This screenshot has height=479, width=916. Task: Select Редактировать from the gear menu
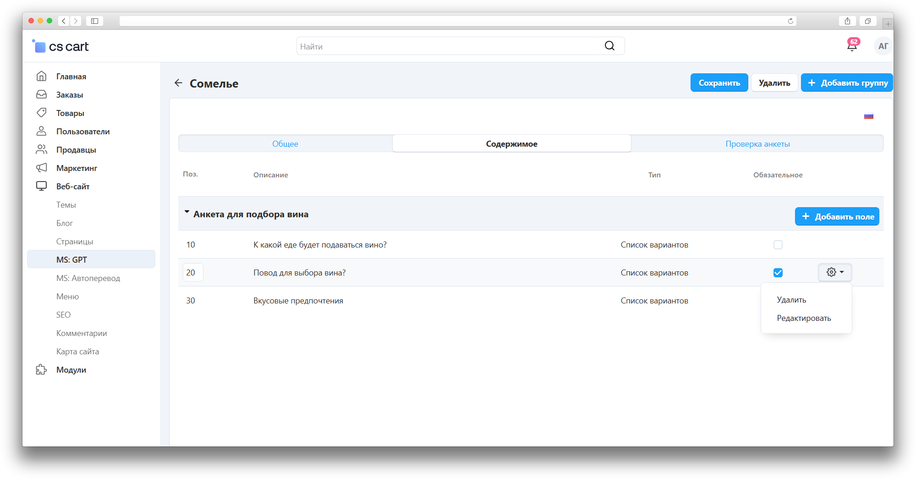coord(803,318)
